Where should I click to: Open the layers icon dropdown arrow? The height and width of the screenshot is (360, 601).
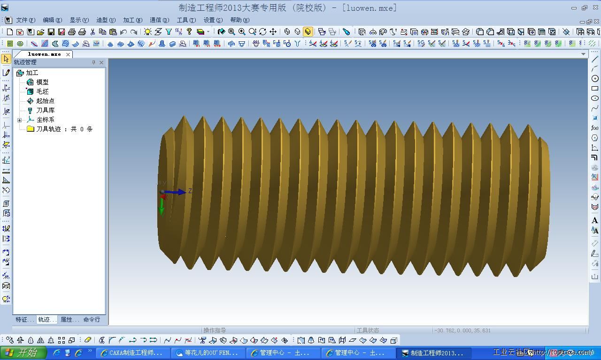(x=208, y=32)
